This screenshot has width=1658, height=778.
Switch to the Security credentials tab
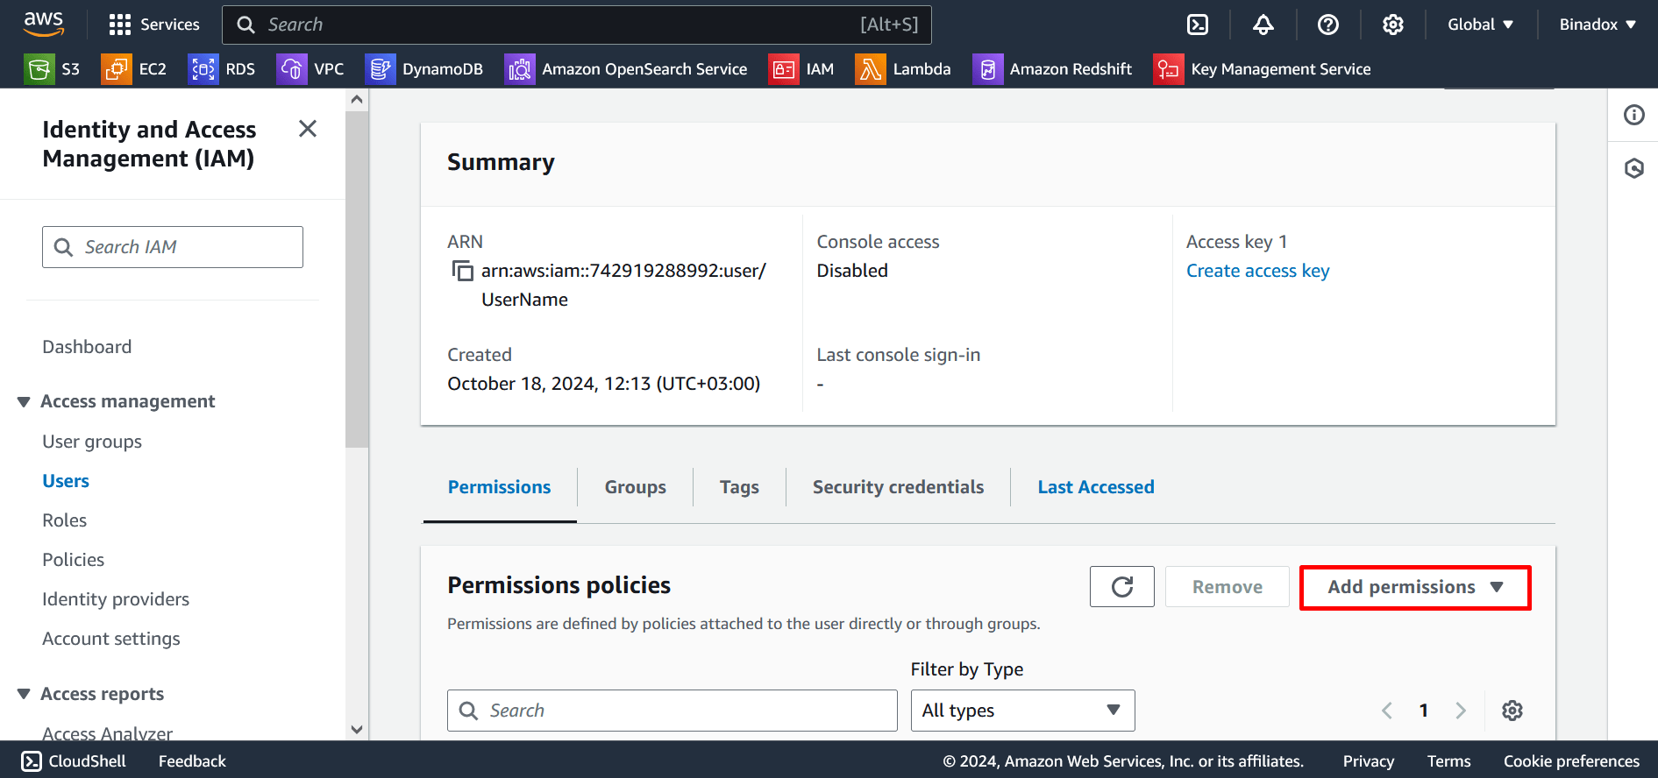tap(899, 487)
